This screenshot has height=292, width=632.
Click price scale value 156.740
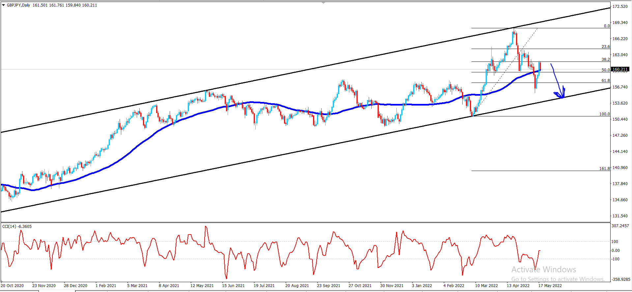620,87
